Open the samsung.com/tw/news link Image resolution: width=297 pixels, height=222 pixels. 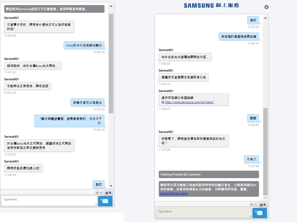click(x=189, y=102)
